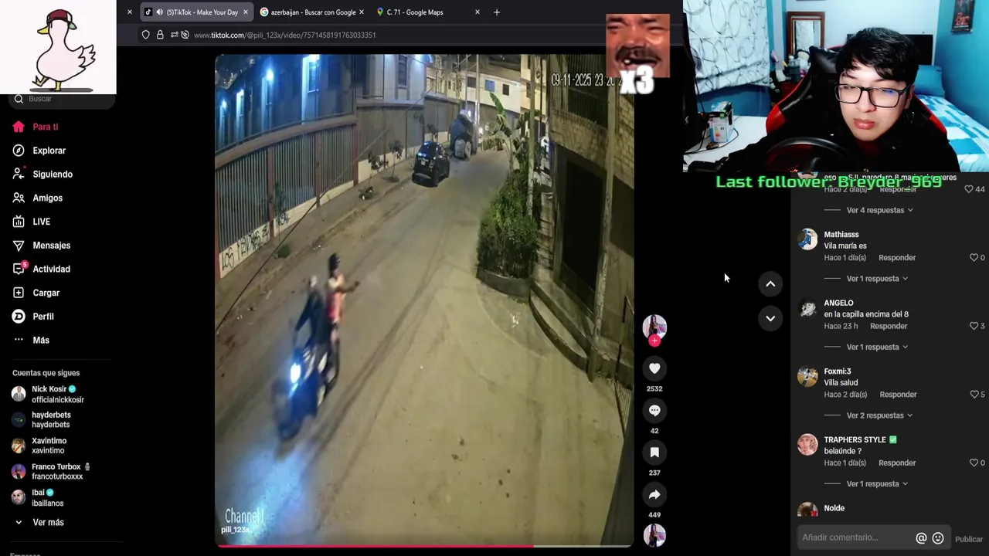Open browser shield protection icon
The width and height of the screenshot is (989, 556).
(x=145, y=35)
